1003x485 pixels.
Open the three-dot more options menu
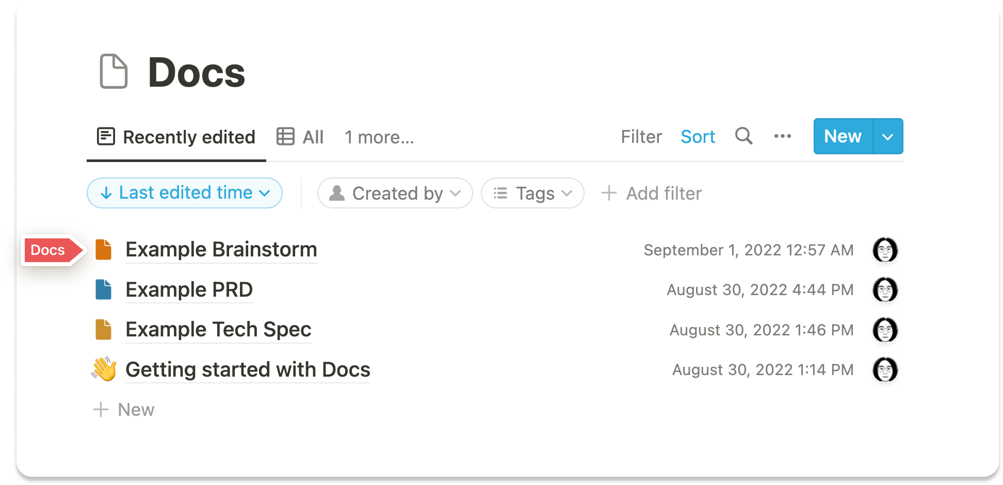(x=782, y=136)
